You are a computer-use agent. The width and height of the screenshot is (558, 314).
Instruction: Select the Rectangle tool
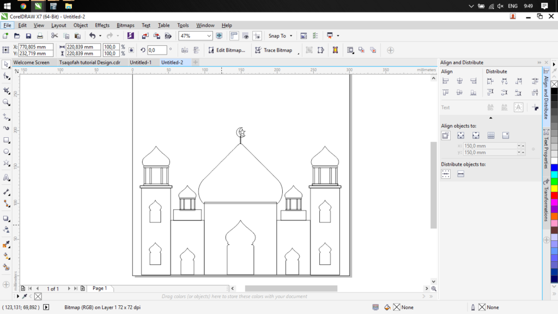click(x=7, y=140)
